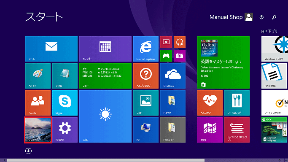This screenshot has width=288, height=162.
Task: Open the Windows 8 入門 compass tile
Action: pyautogui.click(x=275, y=49)
